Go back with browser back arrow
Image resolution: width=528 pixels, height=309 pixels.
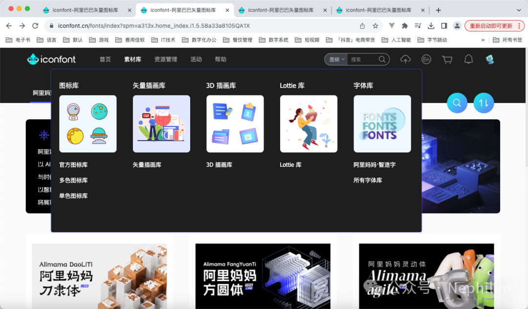(9, 25)
